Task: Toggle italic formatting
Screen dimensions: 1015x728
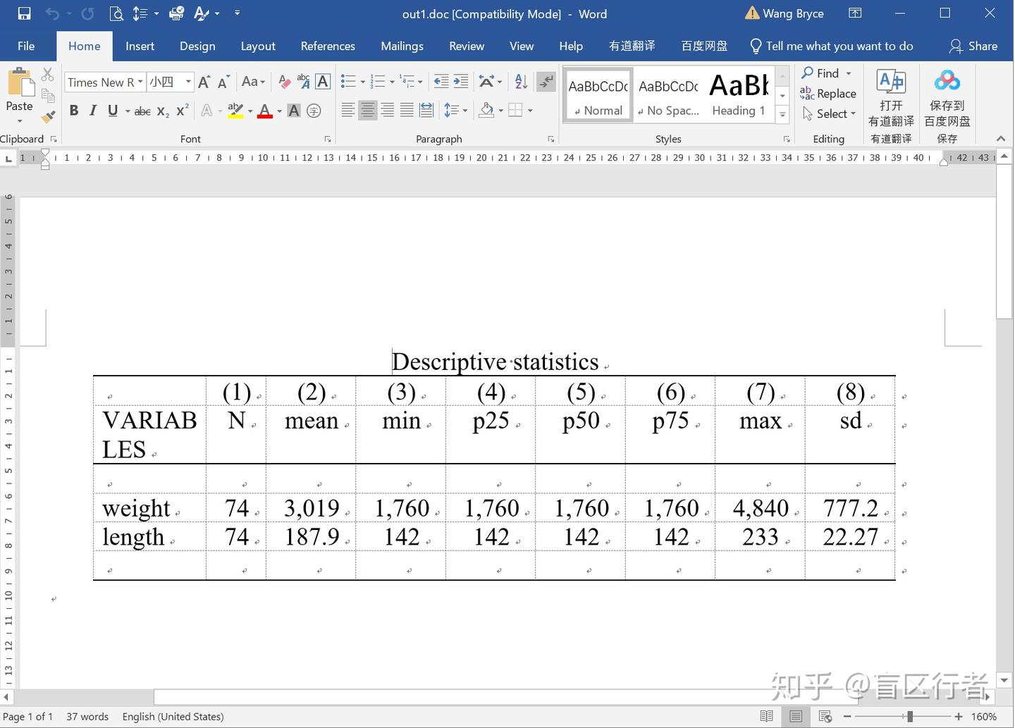Action: coord(92,110)
